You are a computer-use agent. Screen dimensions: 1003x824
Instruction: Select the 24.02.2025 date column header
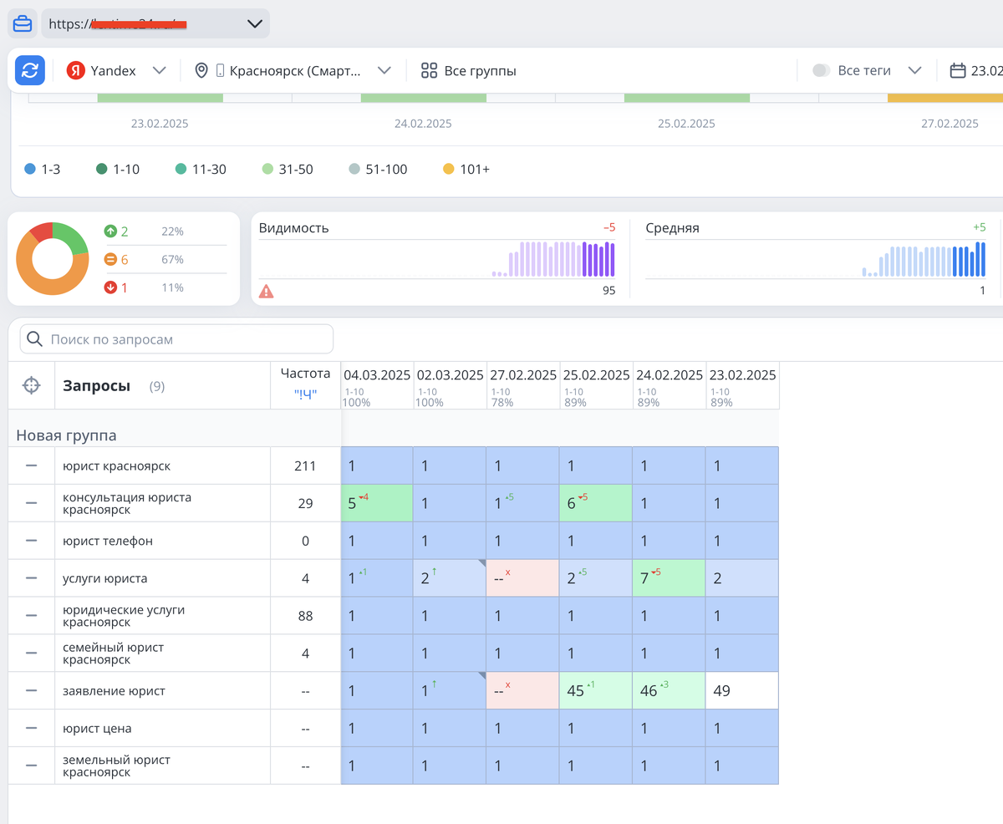pos(669,385)
